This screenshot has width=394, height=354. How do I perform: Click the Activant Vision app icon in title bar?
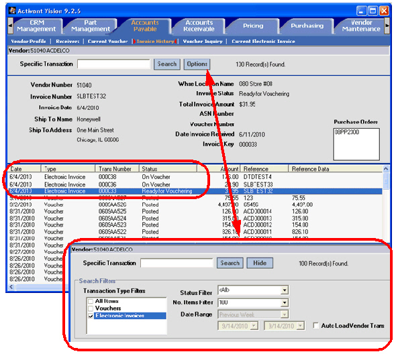[12, 11]
